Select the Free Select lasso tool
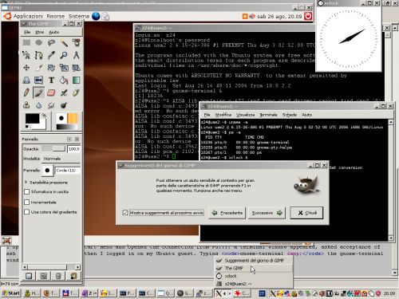Viewport: 399px width, 299px height. coord(51,42)
